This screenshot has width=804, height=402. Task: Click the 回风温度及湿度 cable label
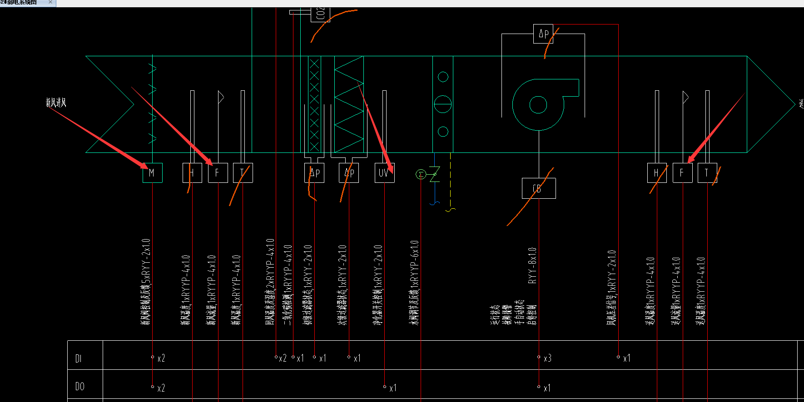[270, 282]
